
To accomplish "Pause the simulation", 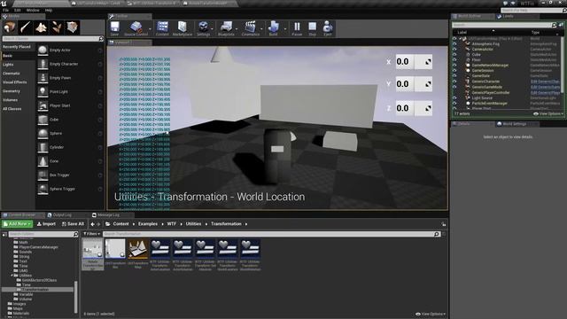I will tap(297, 28).
